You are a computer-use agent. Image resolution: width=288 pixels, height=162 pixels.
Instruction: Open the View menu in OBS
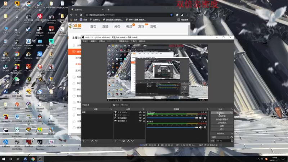click(x=102, y=41)
